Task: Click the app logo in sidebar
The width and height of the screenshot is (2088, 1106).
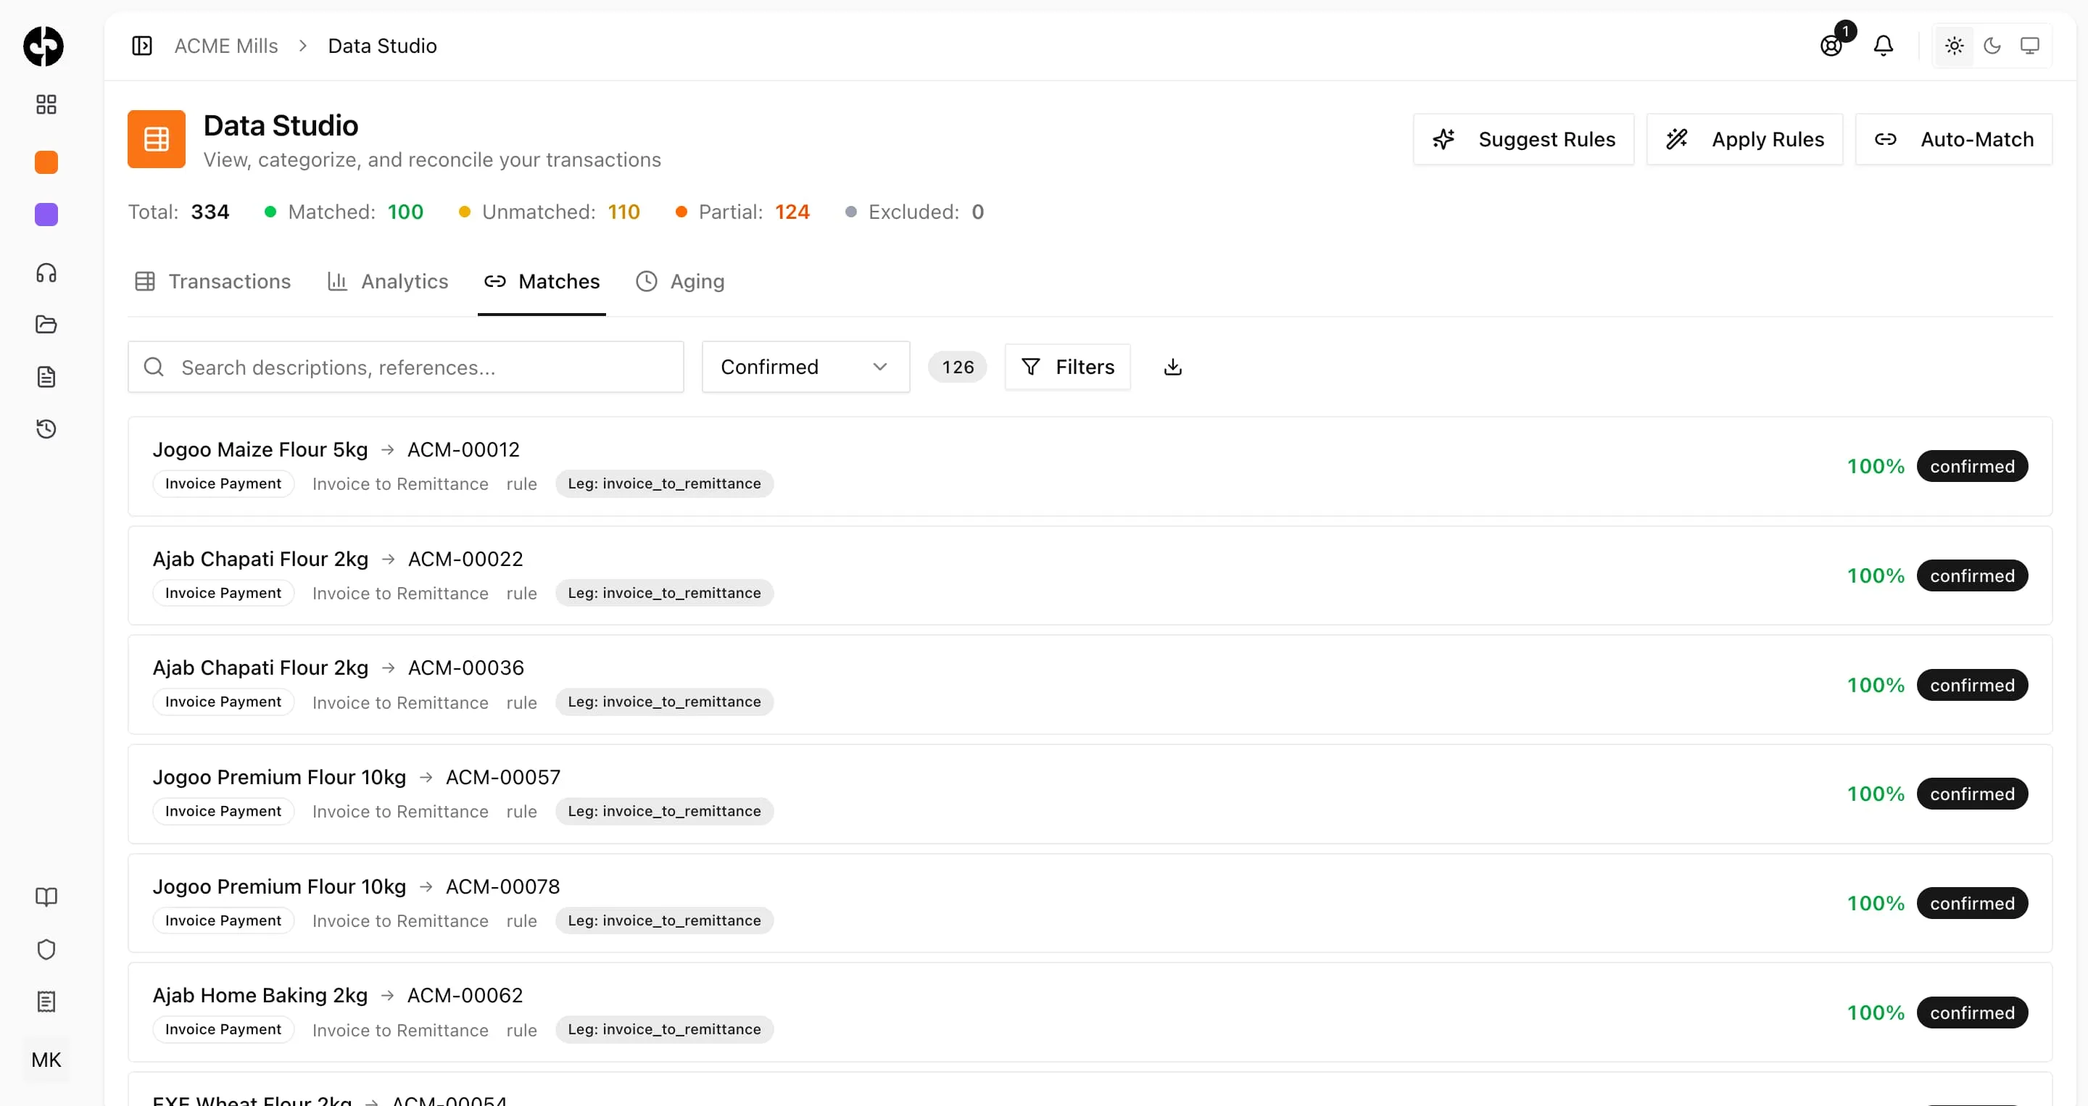Action: (x=43, y=46)
